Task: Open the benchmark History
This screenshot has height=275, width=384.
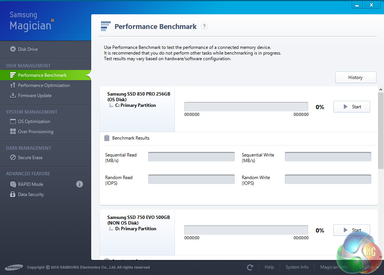Action: (355, 77)
